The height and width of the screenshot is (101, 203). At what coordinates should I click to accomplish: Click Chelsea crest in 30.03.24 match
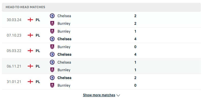(52, 16)
